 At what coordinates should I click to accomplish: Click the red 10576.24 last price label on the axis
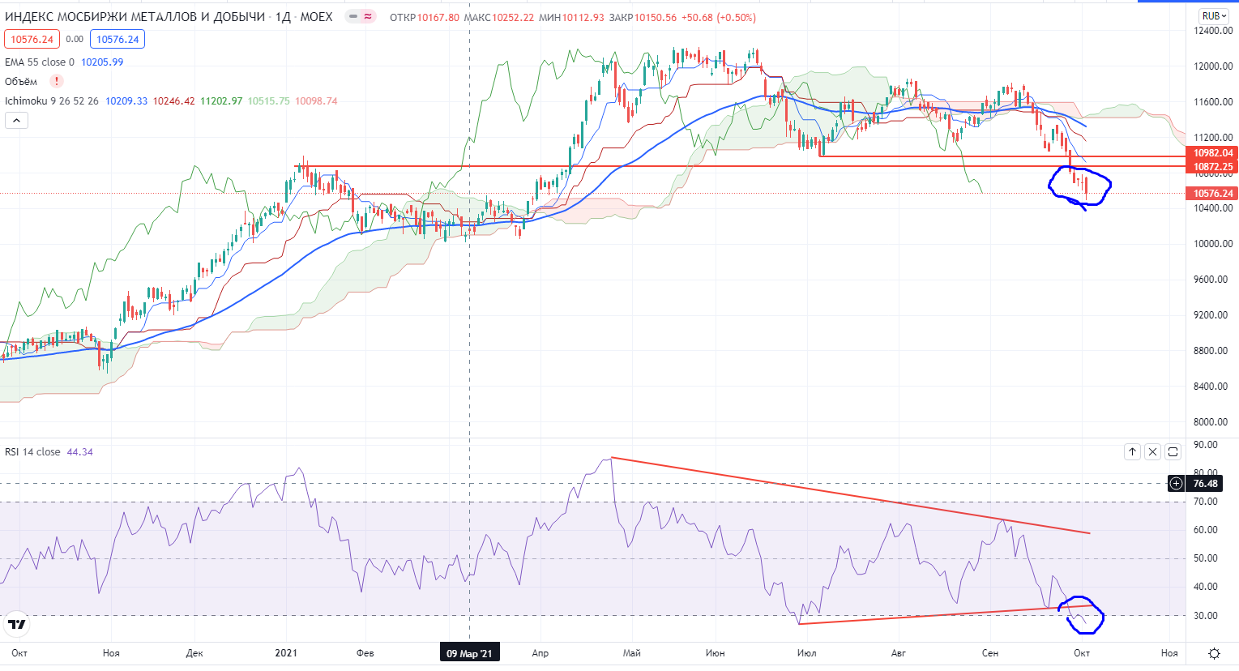1212,194
